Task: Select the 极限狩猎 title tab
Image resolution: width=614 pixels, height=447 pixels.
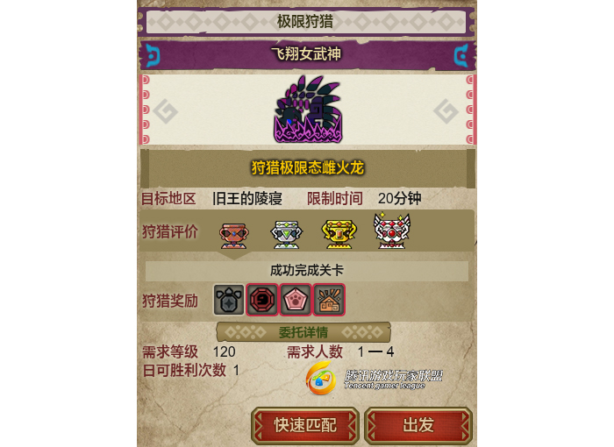Action: click(x=306, y=22)
